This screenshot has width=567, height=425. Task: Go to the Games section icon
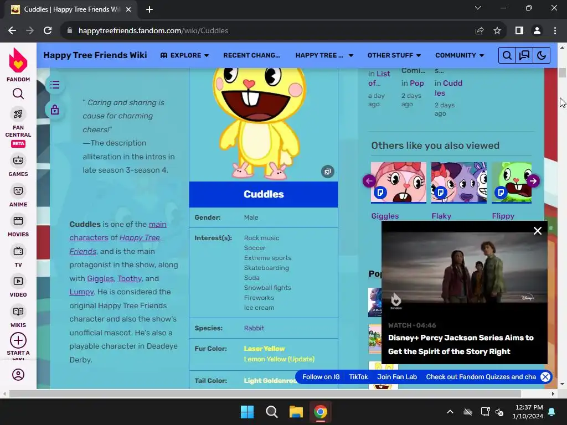click(18, 160)
